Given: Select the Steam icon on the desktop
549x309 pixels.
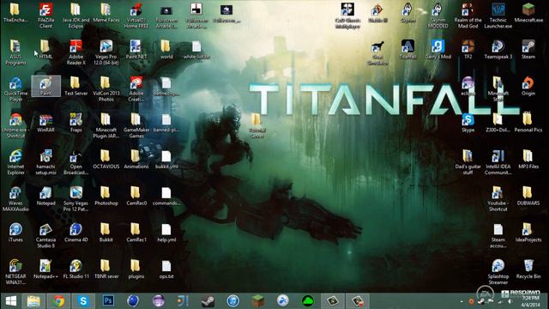Looking at the screenshot, I should coord(528,50).
